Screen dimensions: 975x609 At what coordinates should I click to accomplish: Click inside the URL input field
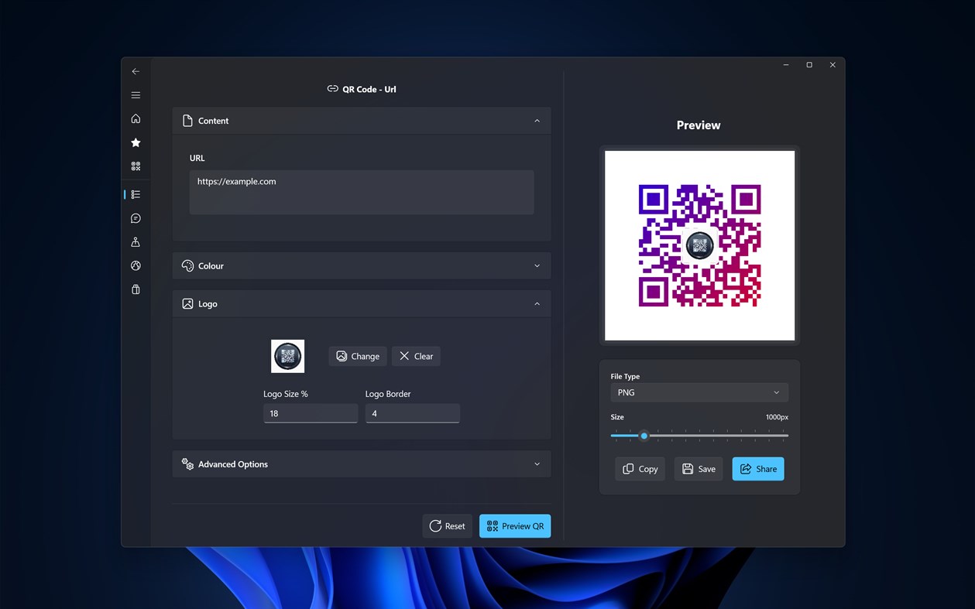[362, 192]
